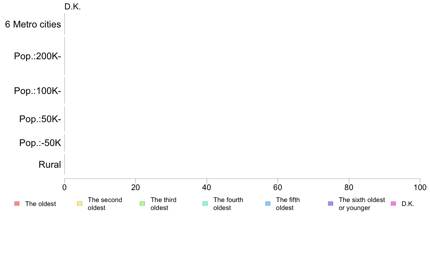This screenshot has height=266, width=430.
Task: Click the axis tick label '20'
Action: 135,187
